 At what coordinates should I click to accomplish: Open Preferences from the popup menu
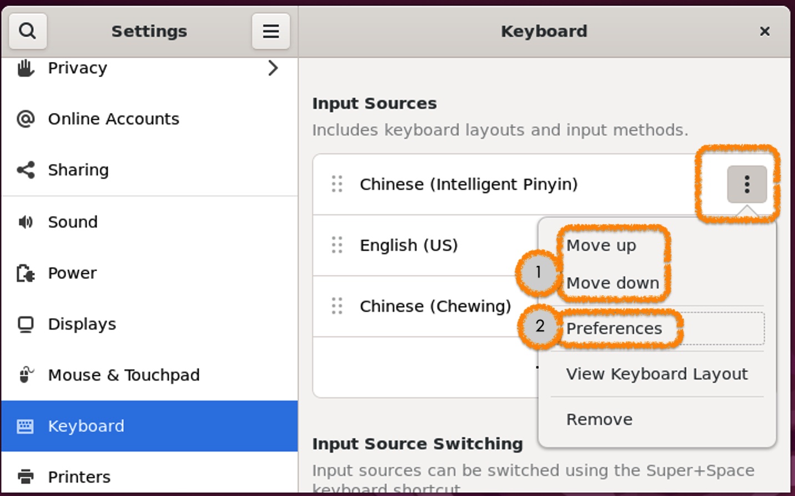[x=614, y=328]
